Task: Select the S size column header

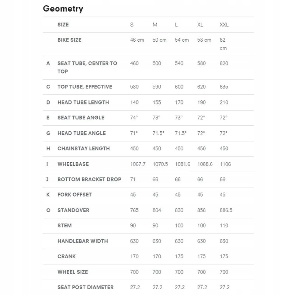Action: [132, 25]
